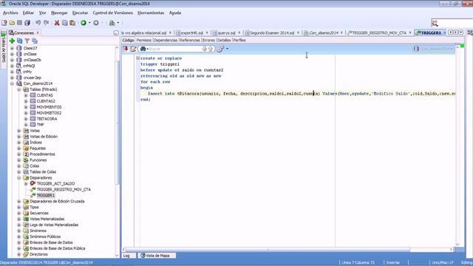Image resolution: width=473 pixels, height=266 pixels.
Task: Open the Errores sub-tab
Action: [208, 40]
